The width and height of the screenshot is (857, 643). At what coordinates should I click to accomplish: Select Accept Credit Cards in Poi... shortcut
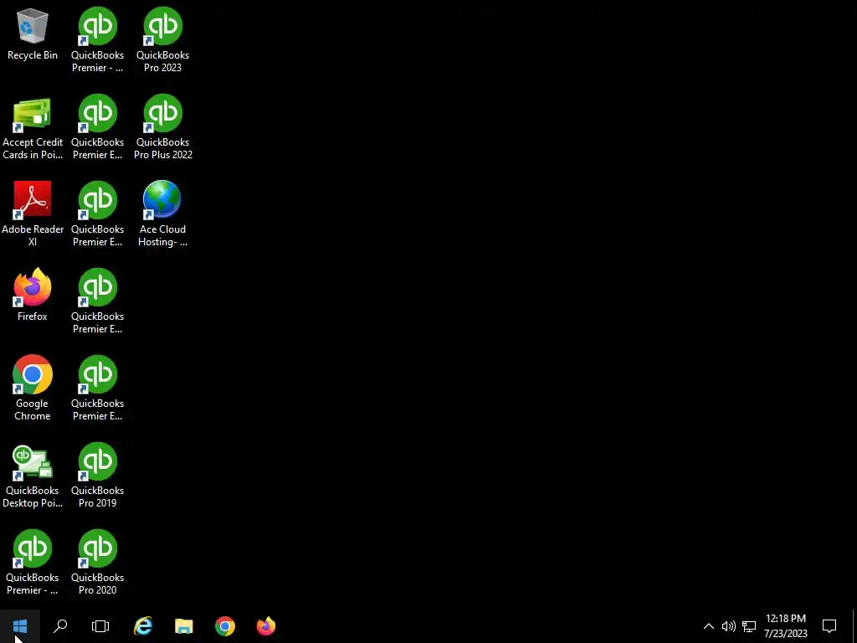33,128
